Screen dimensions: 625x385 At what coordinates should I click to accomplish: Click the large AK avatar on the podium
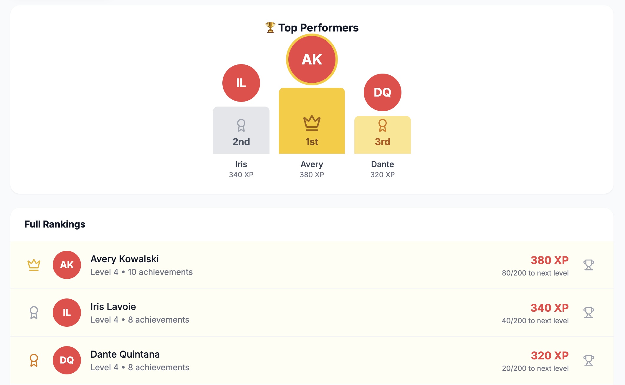tap(312, 59)
